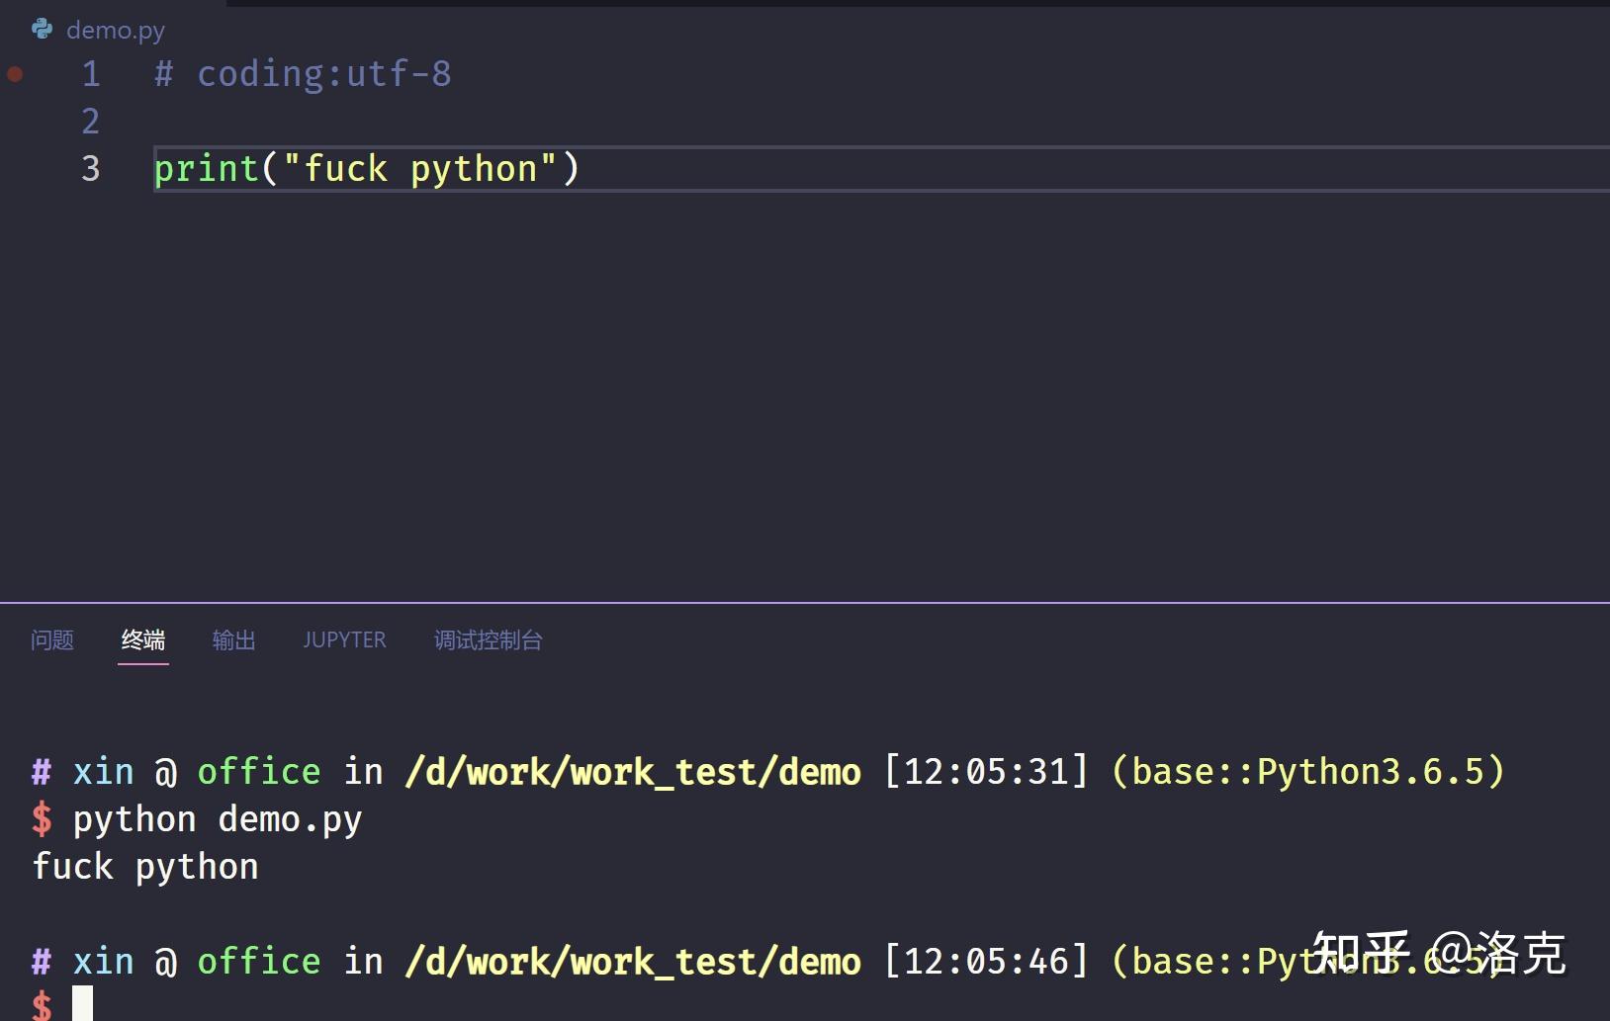The height and width of the screenshot is (1021, 1610).
Task: Click the purple divider above the panel tabs
Action: (805, 602)
